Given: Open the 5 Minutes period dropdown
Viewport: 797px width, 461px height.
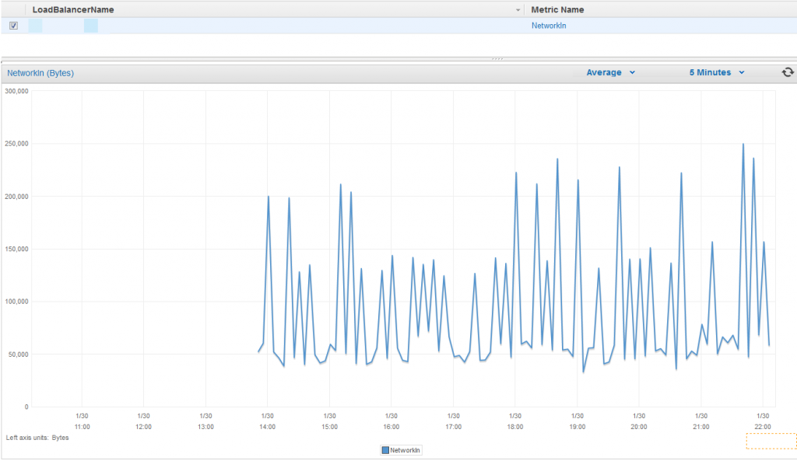Looking at the screenshot, I should pyautogui.click(x=717, y=72).
